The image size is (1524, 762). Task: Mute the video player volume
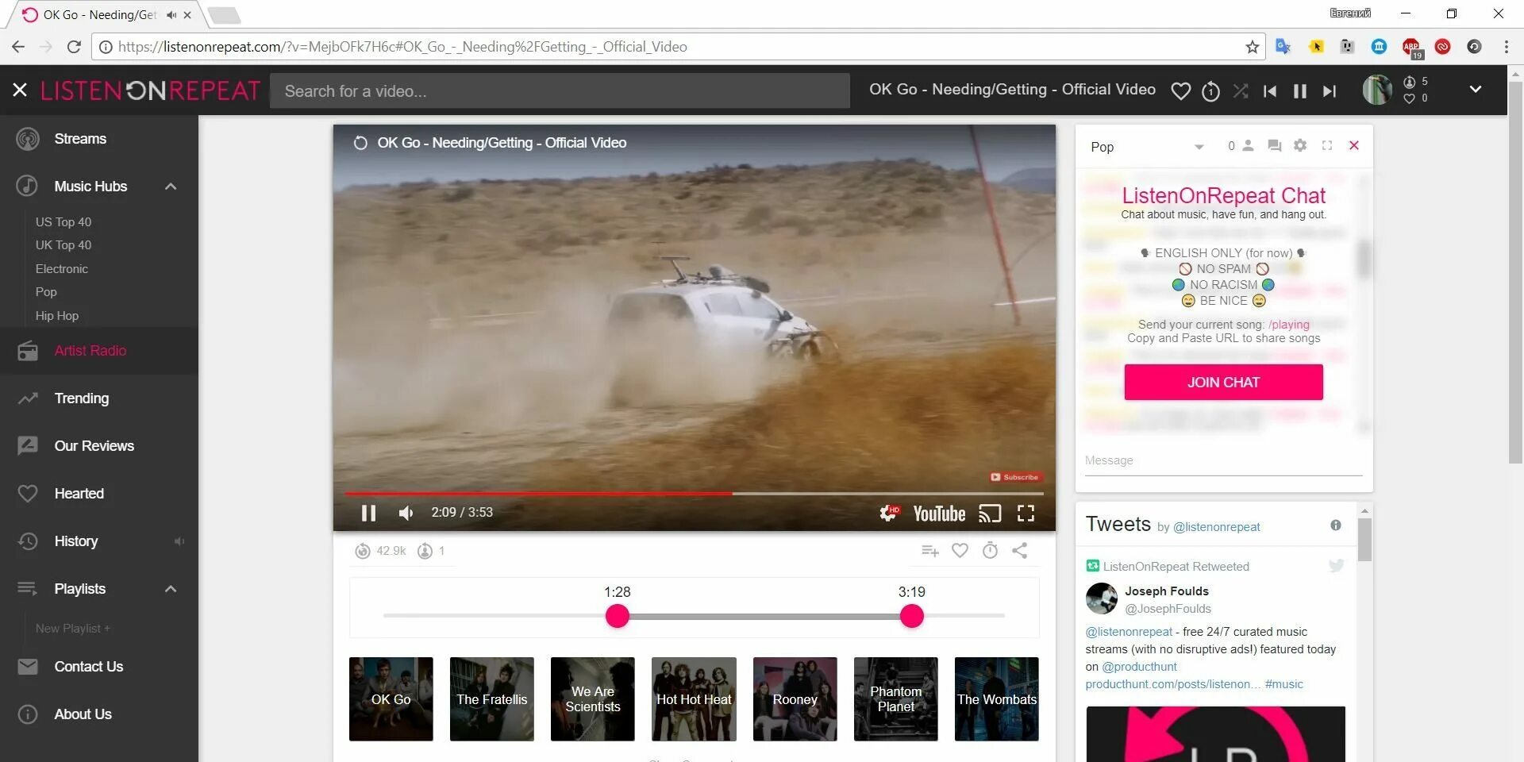click(406, 513)
